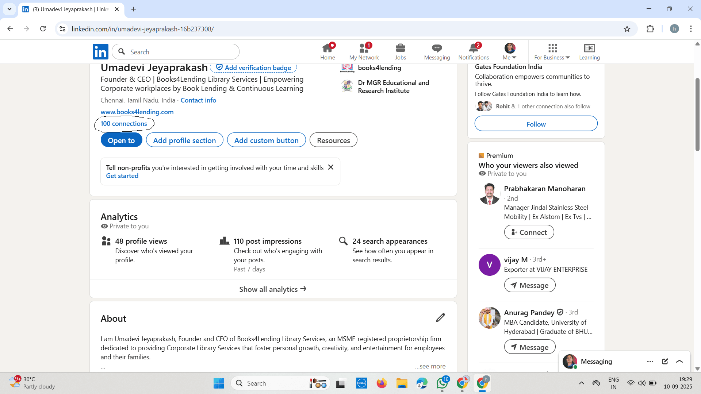The image size is (701, 394).
Task: Open Dr MGR Educational and Research Institute
Action: tap(393, 87)
